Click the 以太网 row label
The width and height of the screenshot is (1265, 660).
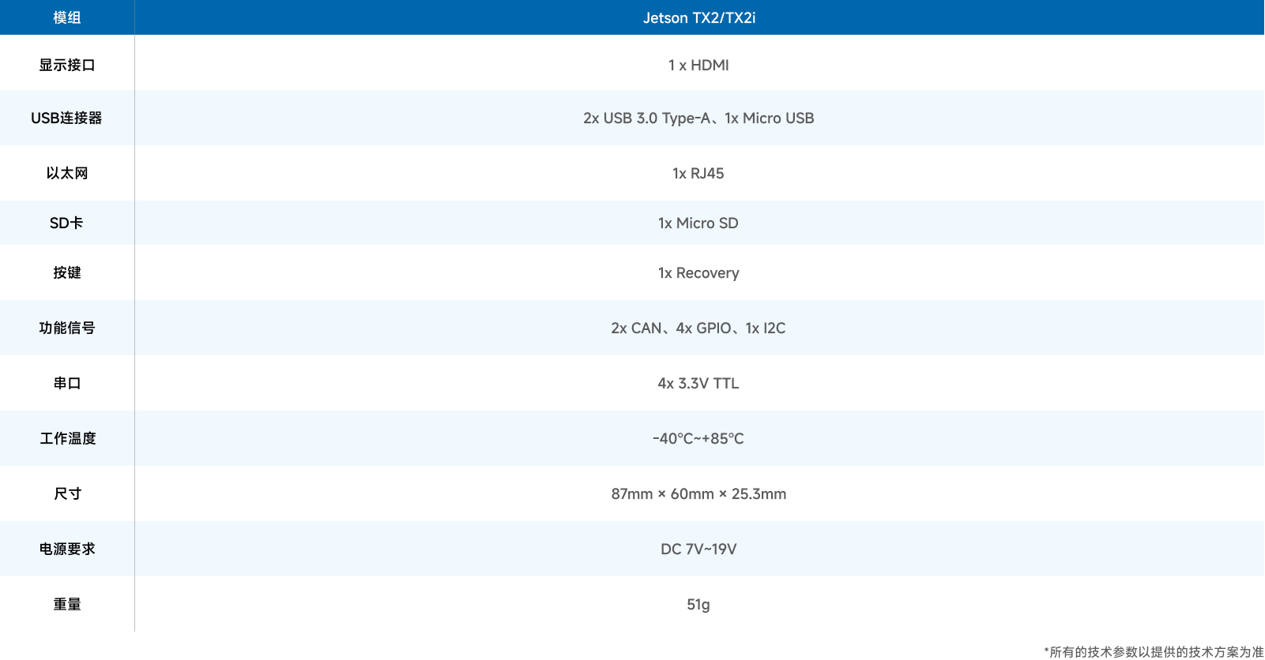pos(67,173)
